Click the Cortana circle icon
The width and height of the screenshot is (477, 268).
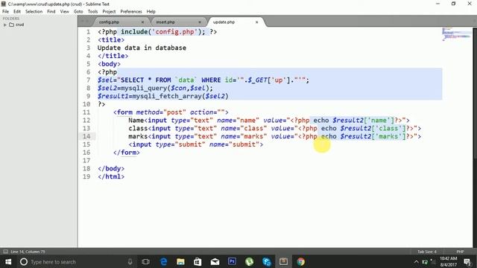pos(24,261)
